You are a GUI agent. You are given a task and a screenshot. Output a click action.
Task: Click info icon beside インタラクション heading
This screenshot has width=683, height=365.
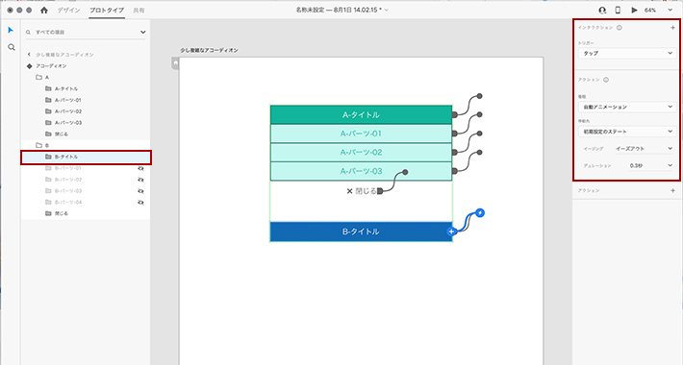pyautogui.click(x=620, y=28)
